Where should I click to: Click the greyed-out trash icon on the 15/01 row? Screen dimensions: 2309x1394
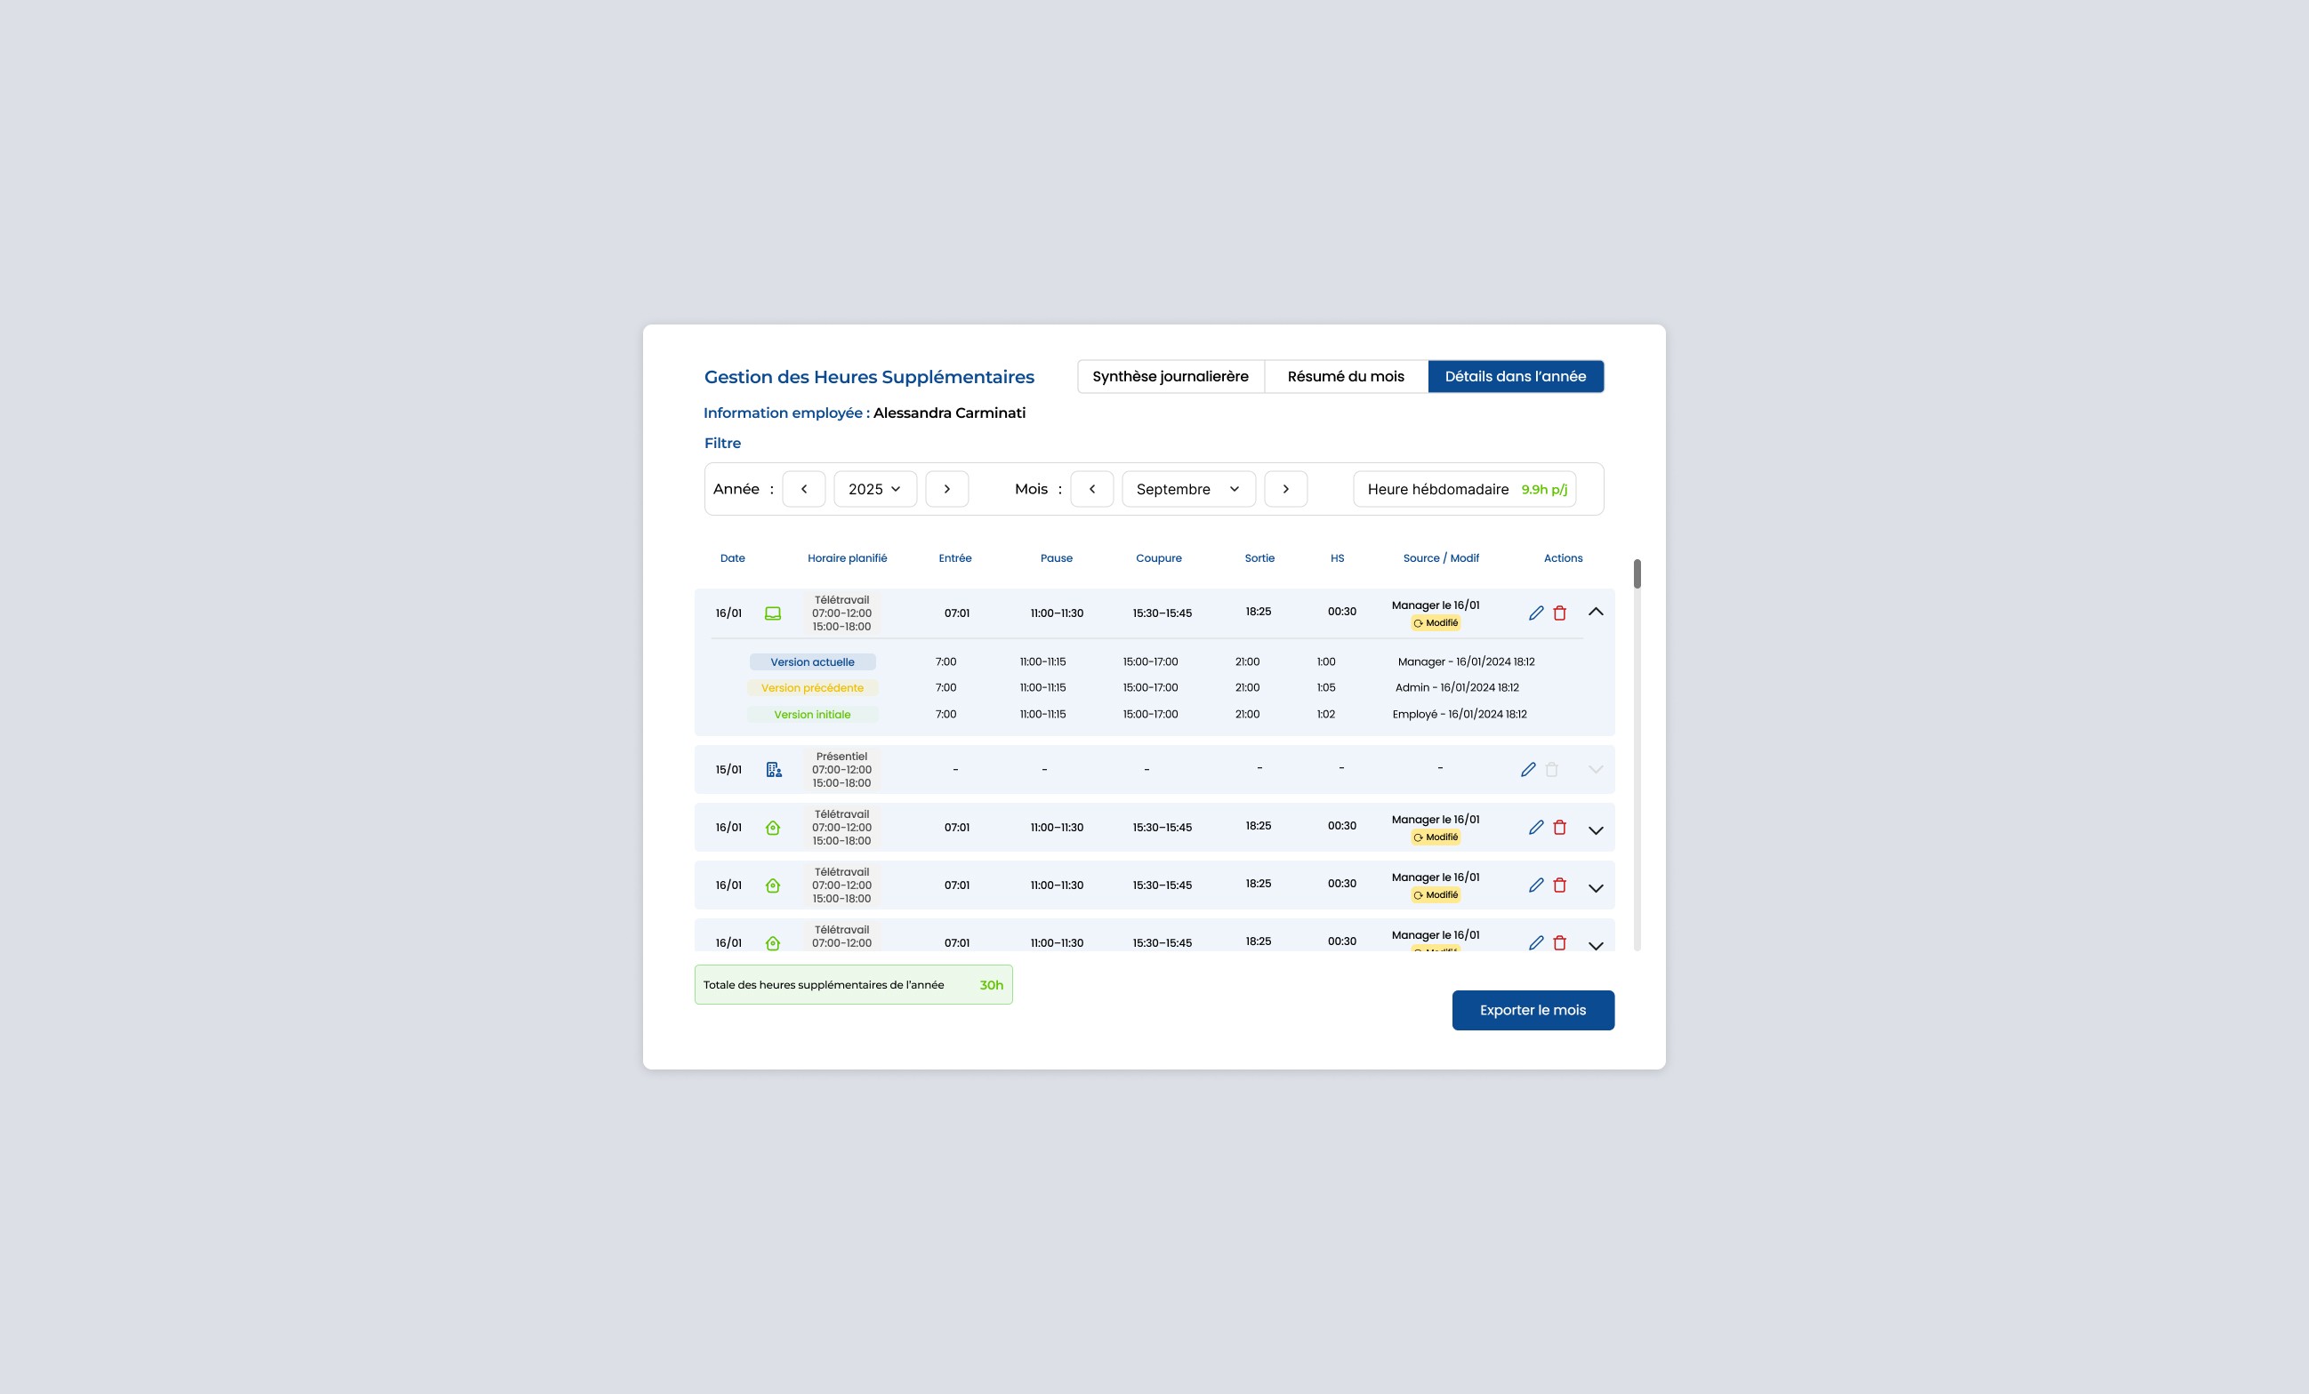[x=1552, y=769]
